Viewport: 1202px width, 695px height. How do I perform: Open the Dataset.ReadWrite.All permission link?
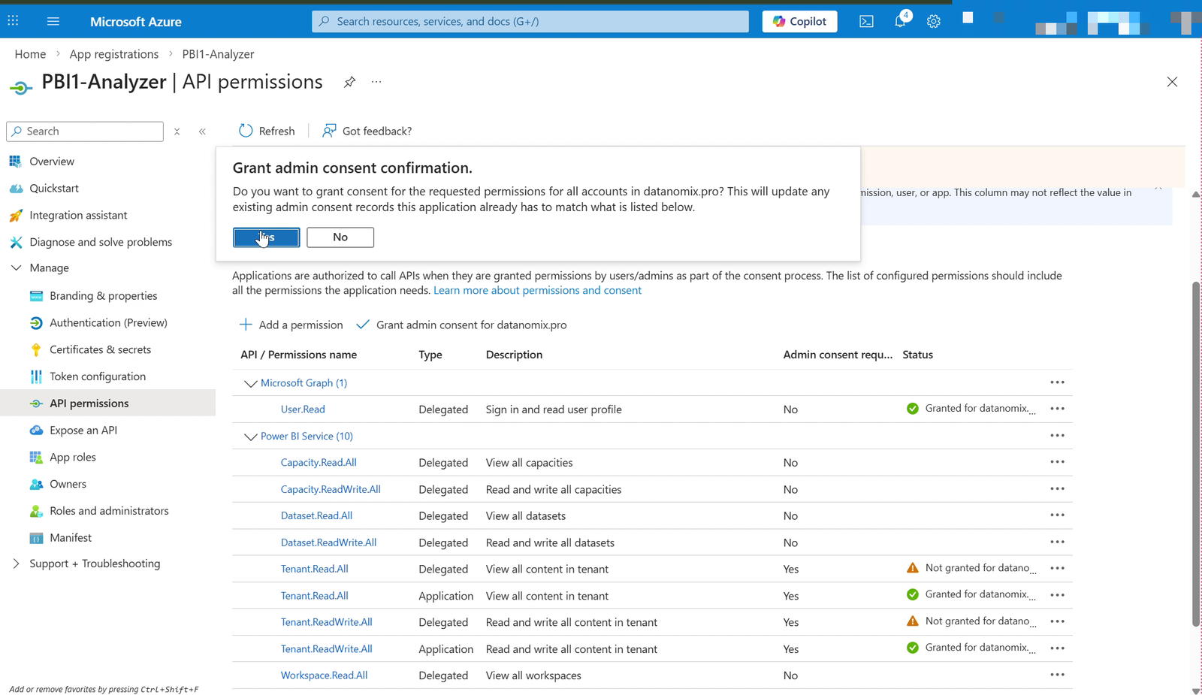coord(328,543)
